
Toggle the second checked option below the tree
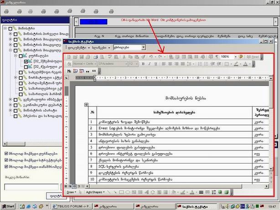6,160
